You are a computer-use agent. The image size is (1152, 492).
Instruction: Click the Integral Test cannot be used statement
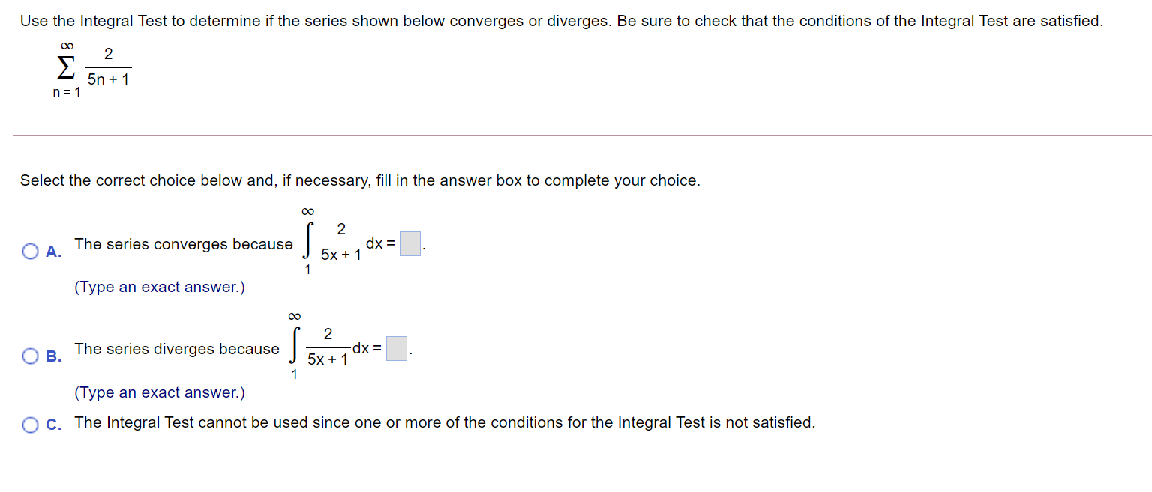[x=444, y=422]
